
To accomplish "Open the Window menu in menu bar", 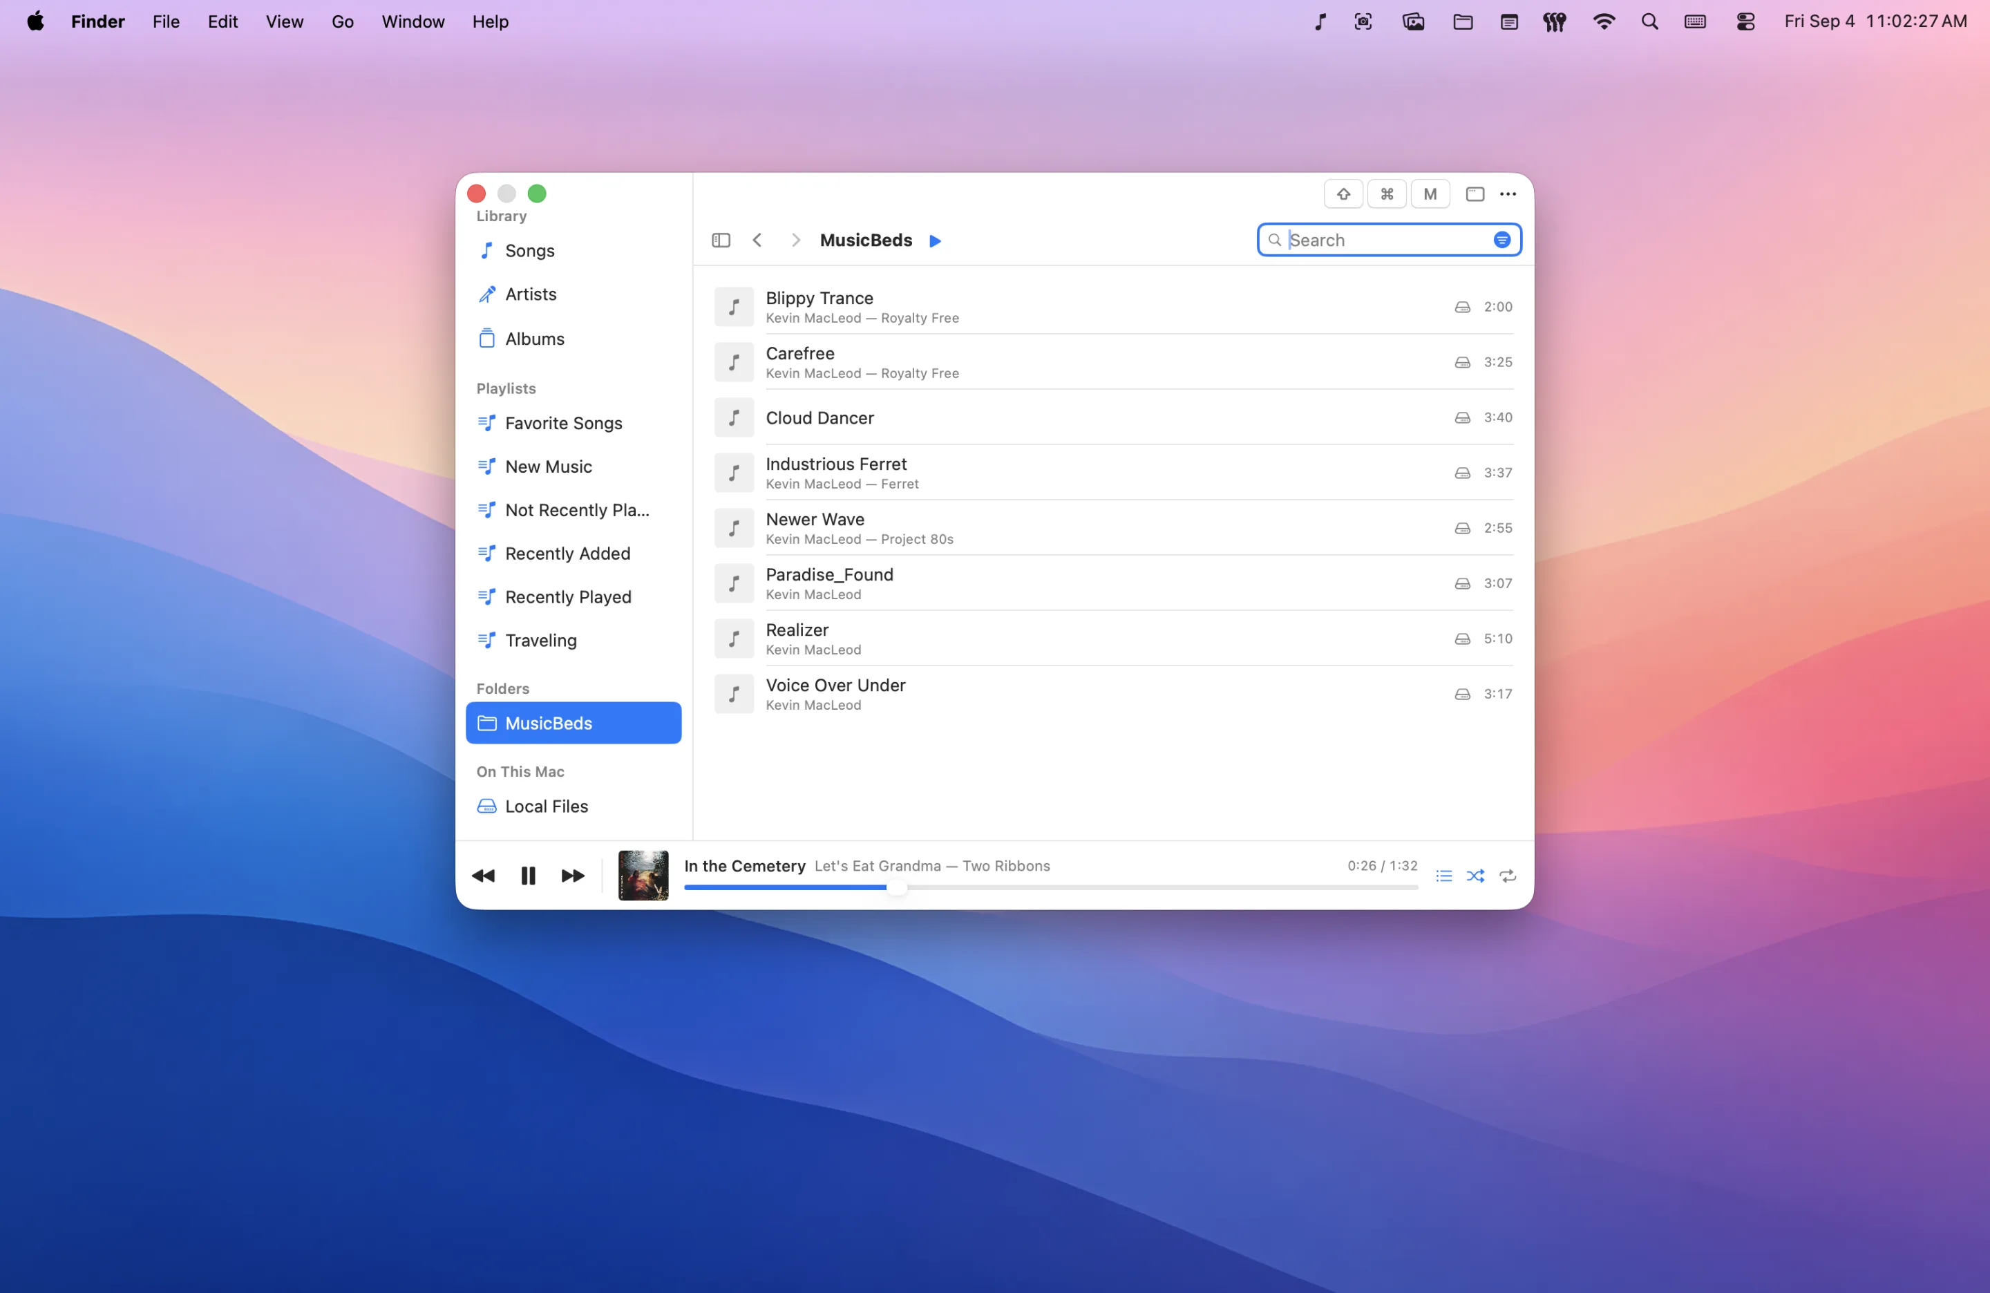I will point(413,21).
